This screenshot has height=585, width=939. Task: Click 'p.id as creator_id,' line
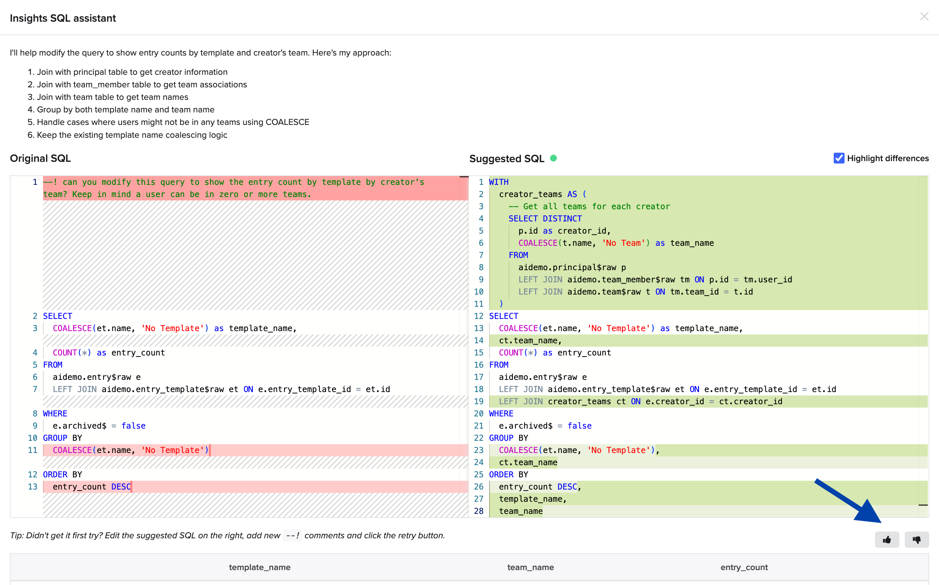coord(564,231)
